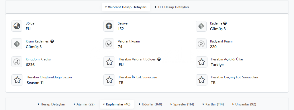
Task: Click the help icon next to Kademe
Action: click(x=225, y=23)
